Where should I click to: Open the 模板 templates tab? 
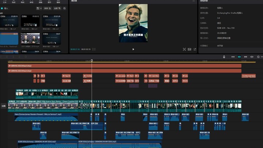tap(58, 2)
